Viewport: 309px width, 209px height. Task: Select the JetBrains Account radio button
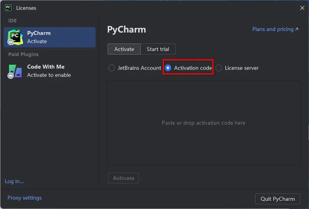pyautogui.click(x=112, y=68)
